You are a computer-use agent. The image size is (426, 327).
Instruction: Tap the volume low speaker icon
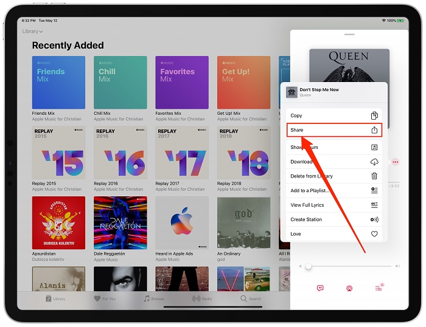tap(300, 266)
